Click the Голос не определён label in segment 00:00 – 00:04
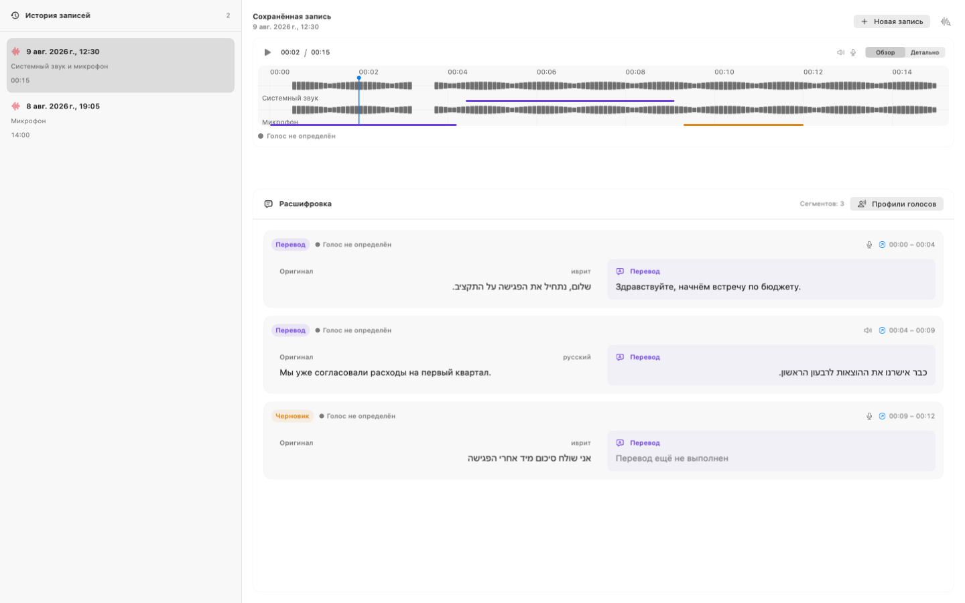 tap(357, 245)
